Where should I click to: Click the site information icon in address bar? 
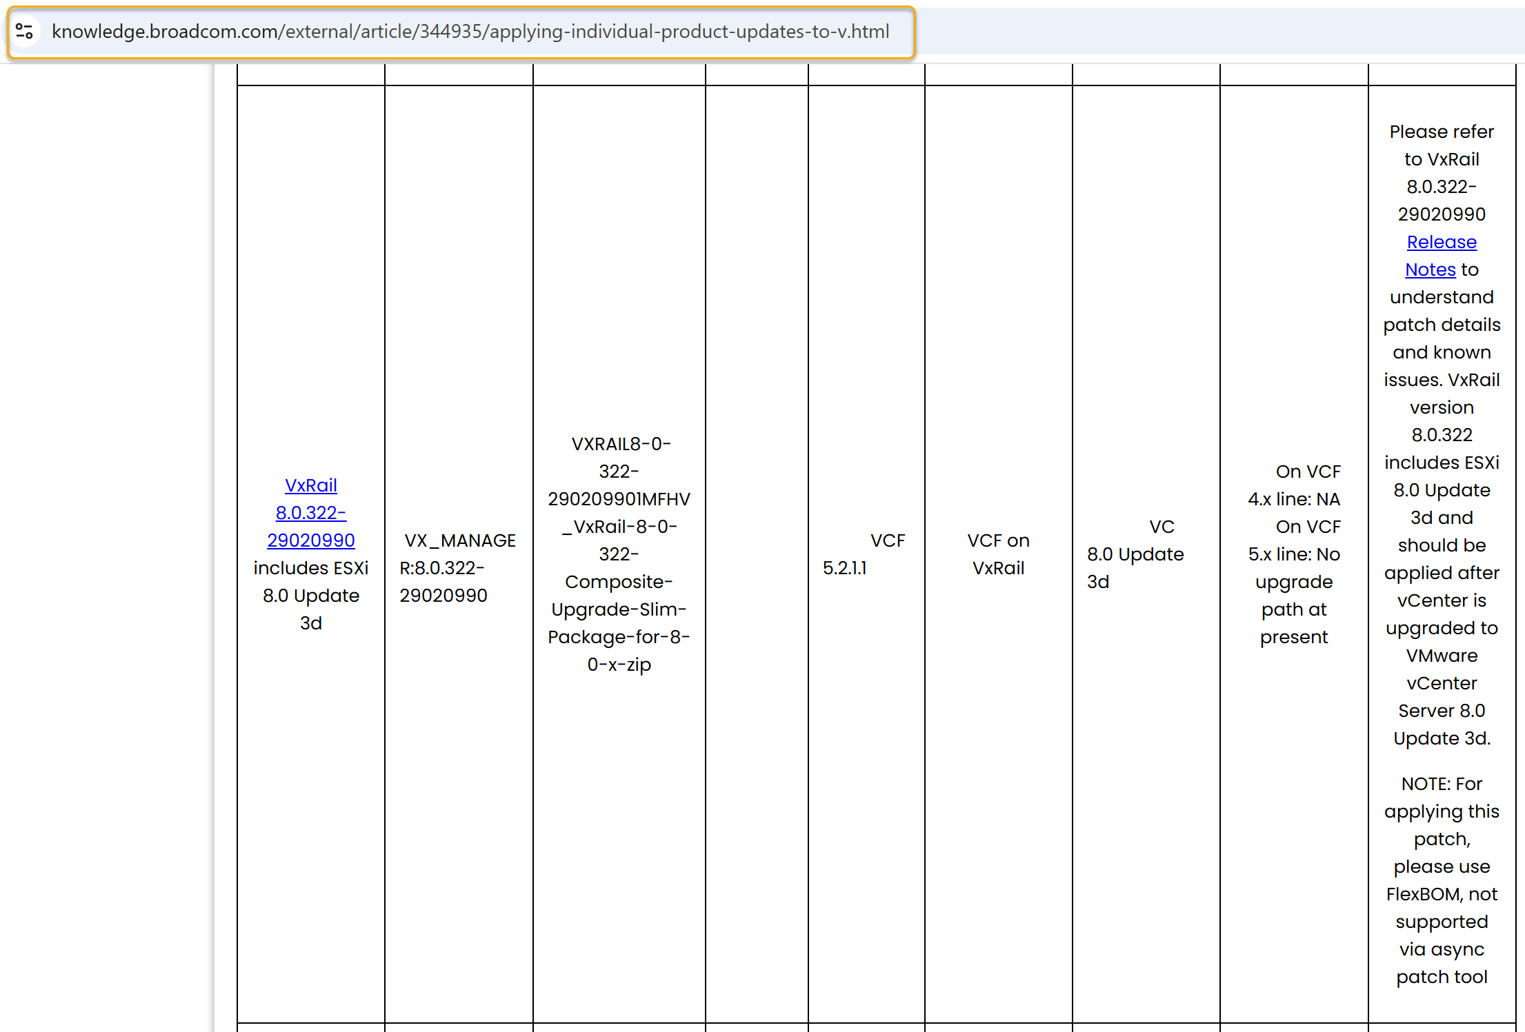tap(25, 32)
